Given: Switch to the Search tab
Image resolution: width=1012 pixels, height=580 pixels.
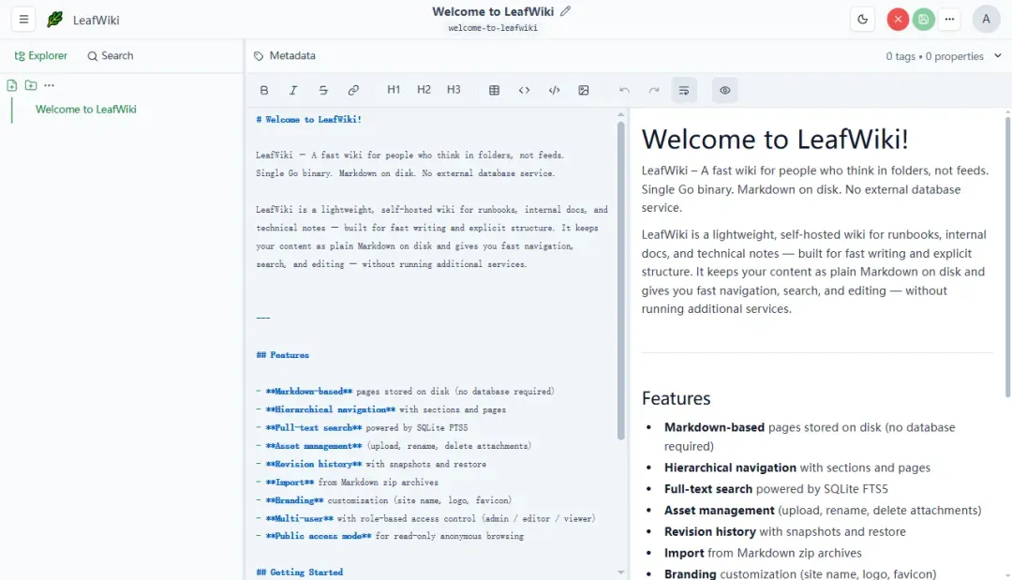Looking at the screenshot, I should pyautogui.click(x=111, y=56).
